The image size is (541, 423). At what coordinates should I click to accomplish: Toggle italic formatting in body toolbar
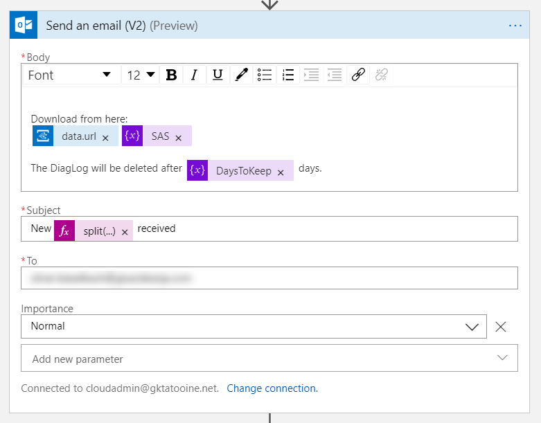pyautogui.click(x=195, y=75)
